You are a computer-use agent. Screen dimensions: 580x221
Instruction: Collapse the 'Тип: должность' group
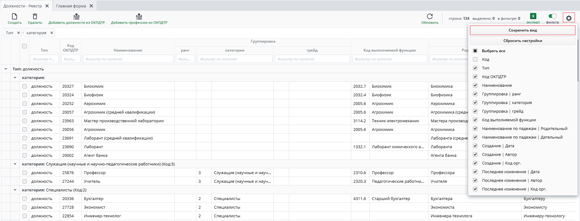pos(6,69)
